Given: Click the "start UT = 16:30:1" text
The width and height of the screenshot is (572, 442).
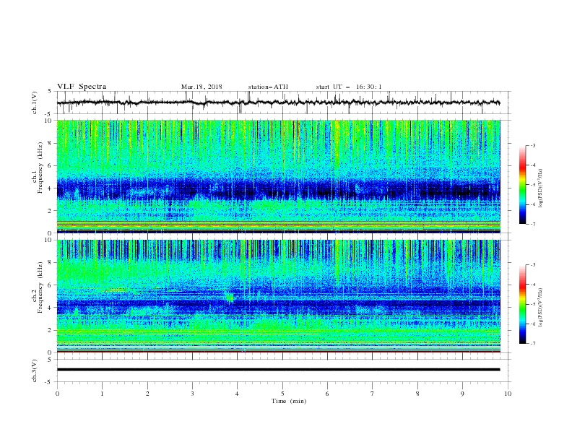Looking at the screenshot, I should (348, 87).
